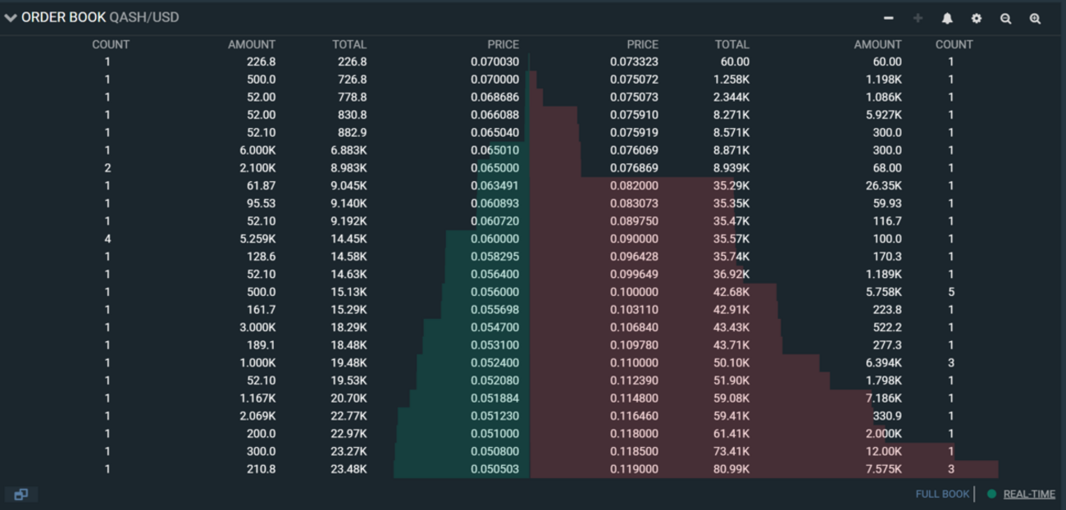Viewport: 1066px width, 510px height.
Task: Click the bid amount 6.000K
Action: pyautogui.click(x=257, y=150)
